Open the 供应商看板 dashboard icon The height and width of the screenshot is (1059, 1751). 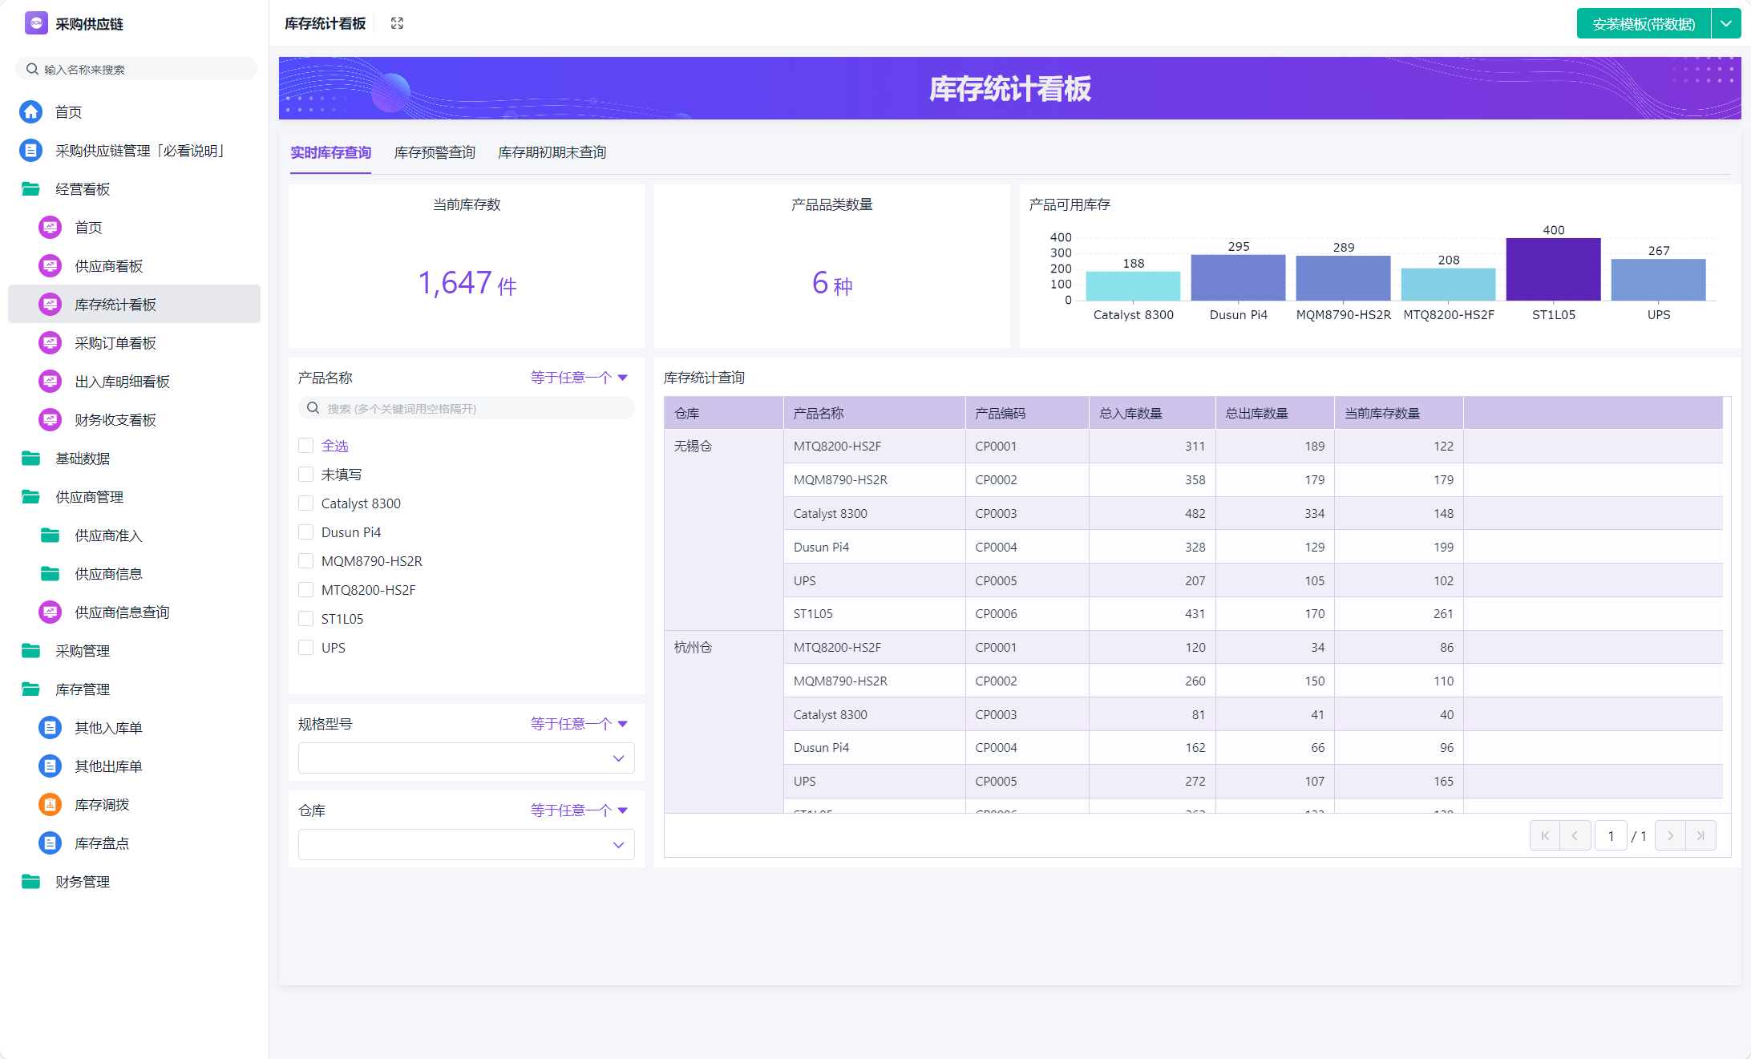click(50, 266)
